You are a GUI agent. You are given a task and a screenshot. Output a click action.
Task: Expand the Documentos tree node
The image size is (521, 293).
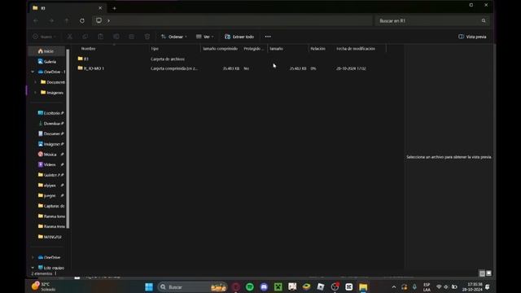tap(36, 82)
